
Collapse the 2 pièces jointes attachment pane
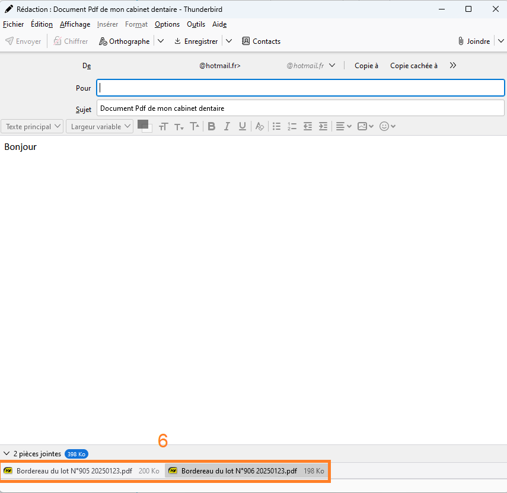tap(7, 454)
